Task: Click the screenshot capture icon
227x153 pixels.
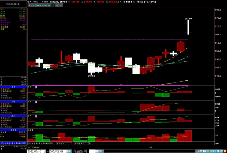Action: pyautogui.click(x=218, y=151)
